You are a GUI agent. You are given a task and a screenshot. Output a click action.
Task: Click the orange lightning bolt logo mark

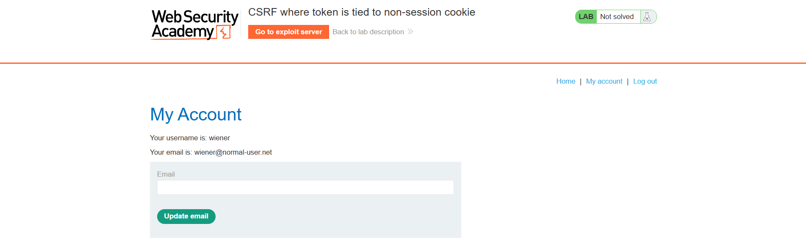click(x=224, y=32)
